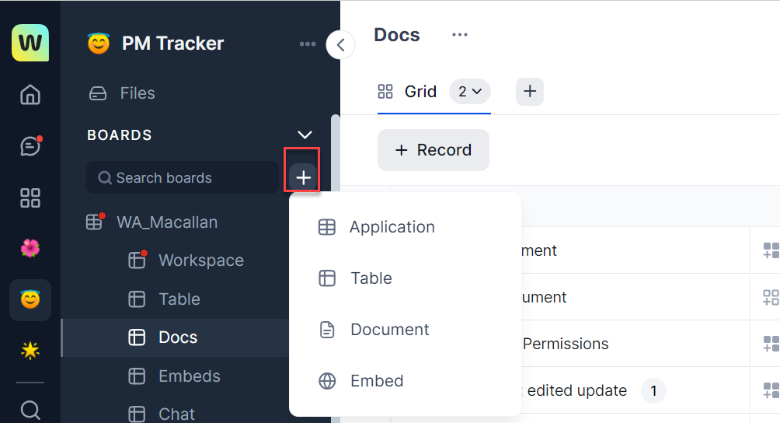The width and height of the screenshot is (780, 423).
Task: Open the chat messages icon
Action: [x=30, y=146]
